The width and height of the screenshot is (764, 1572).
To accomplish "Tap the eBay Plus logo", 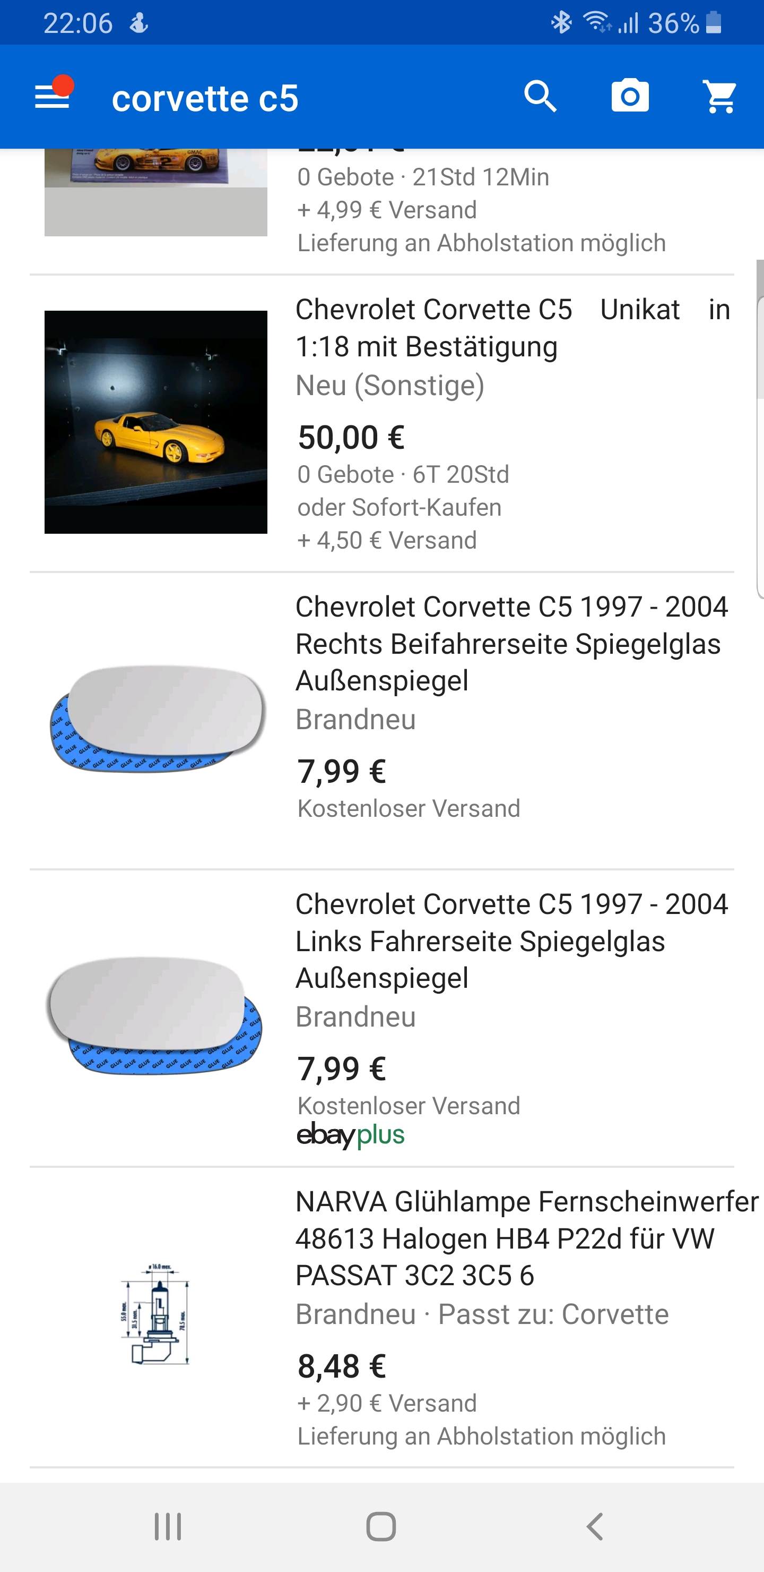I will (x=351, y=1135).
